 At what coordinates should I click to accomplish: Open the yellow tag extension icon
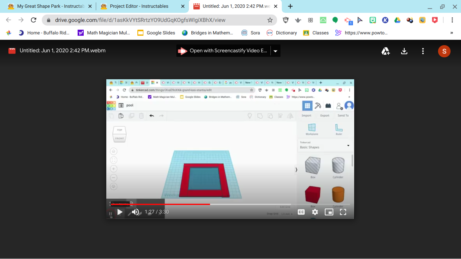click(423, 20)
